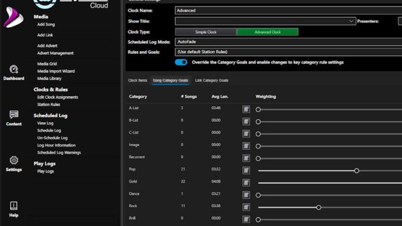Open Un-Schedule Log

pyautogui.click(x=52, y=138)
